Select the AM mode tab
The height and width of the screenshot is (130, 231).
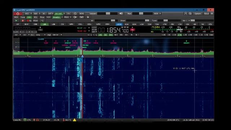point(18,24)
